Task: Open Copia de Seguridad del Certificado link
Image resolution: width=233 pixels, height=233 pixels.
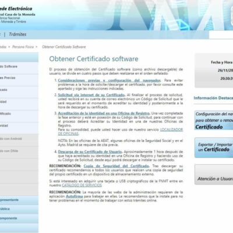Action: coord(116,166)
